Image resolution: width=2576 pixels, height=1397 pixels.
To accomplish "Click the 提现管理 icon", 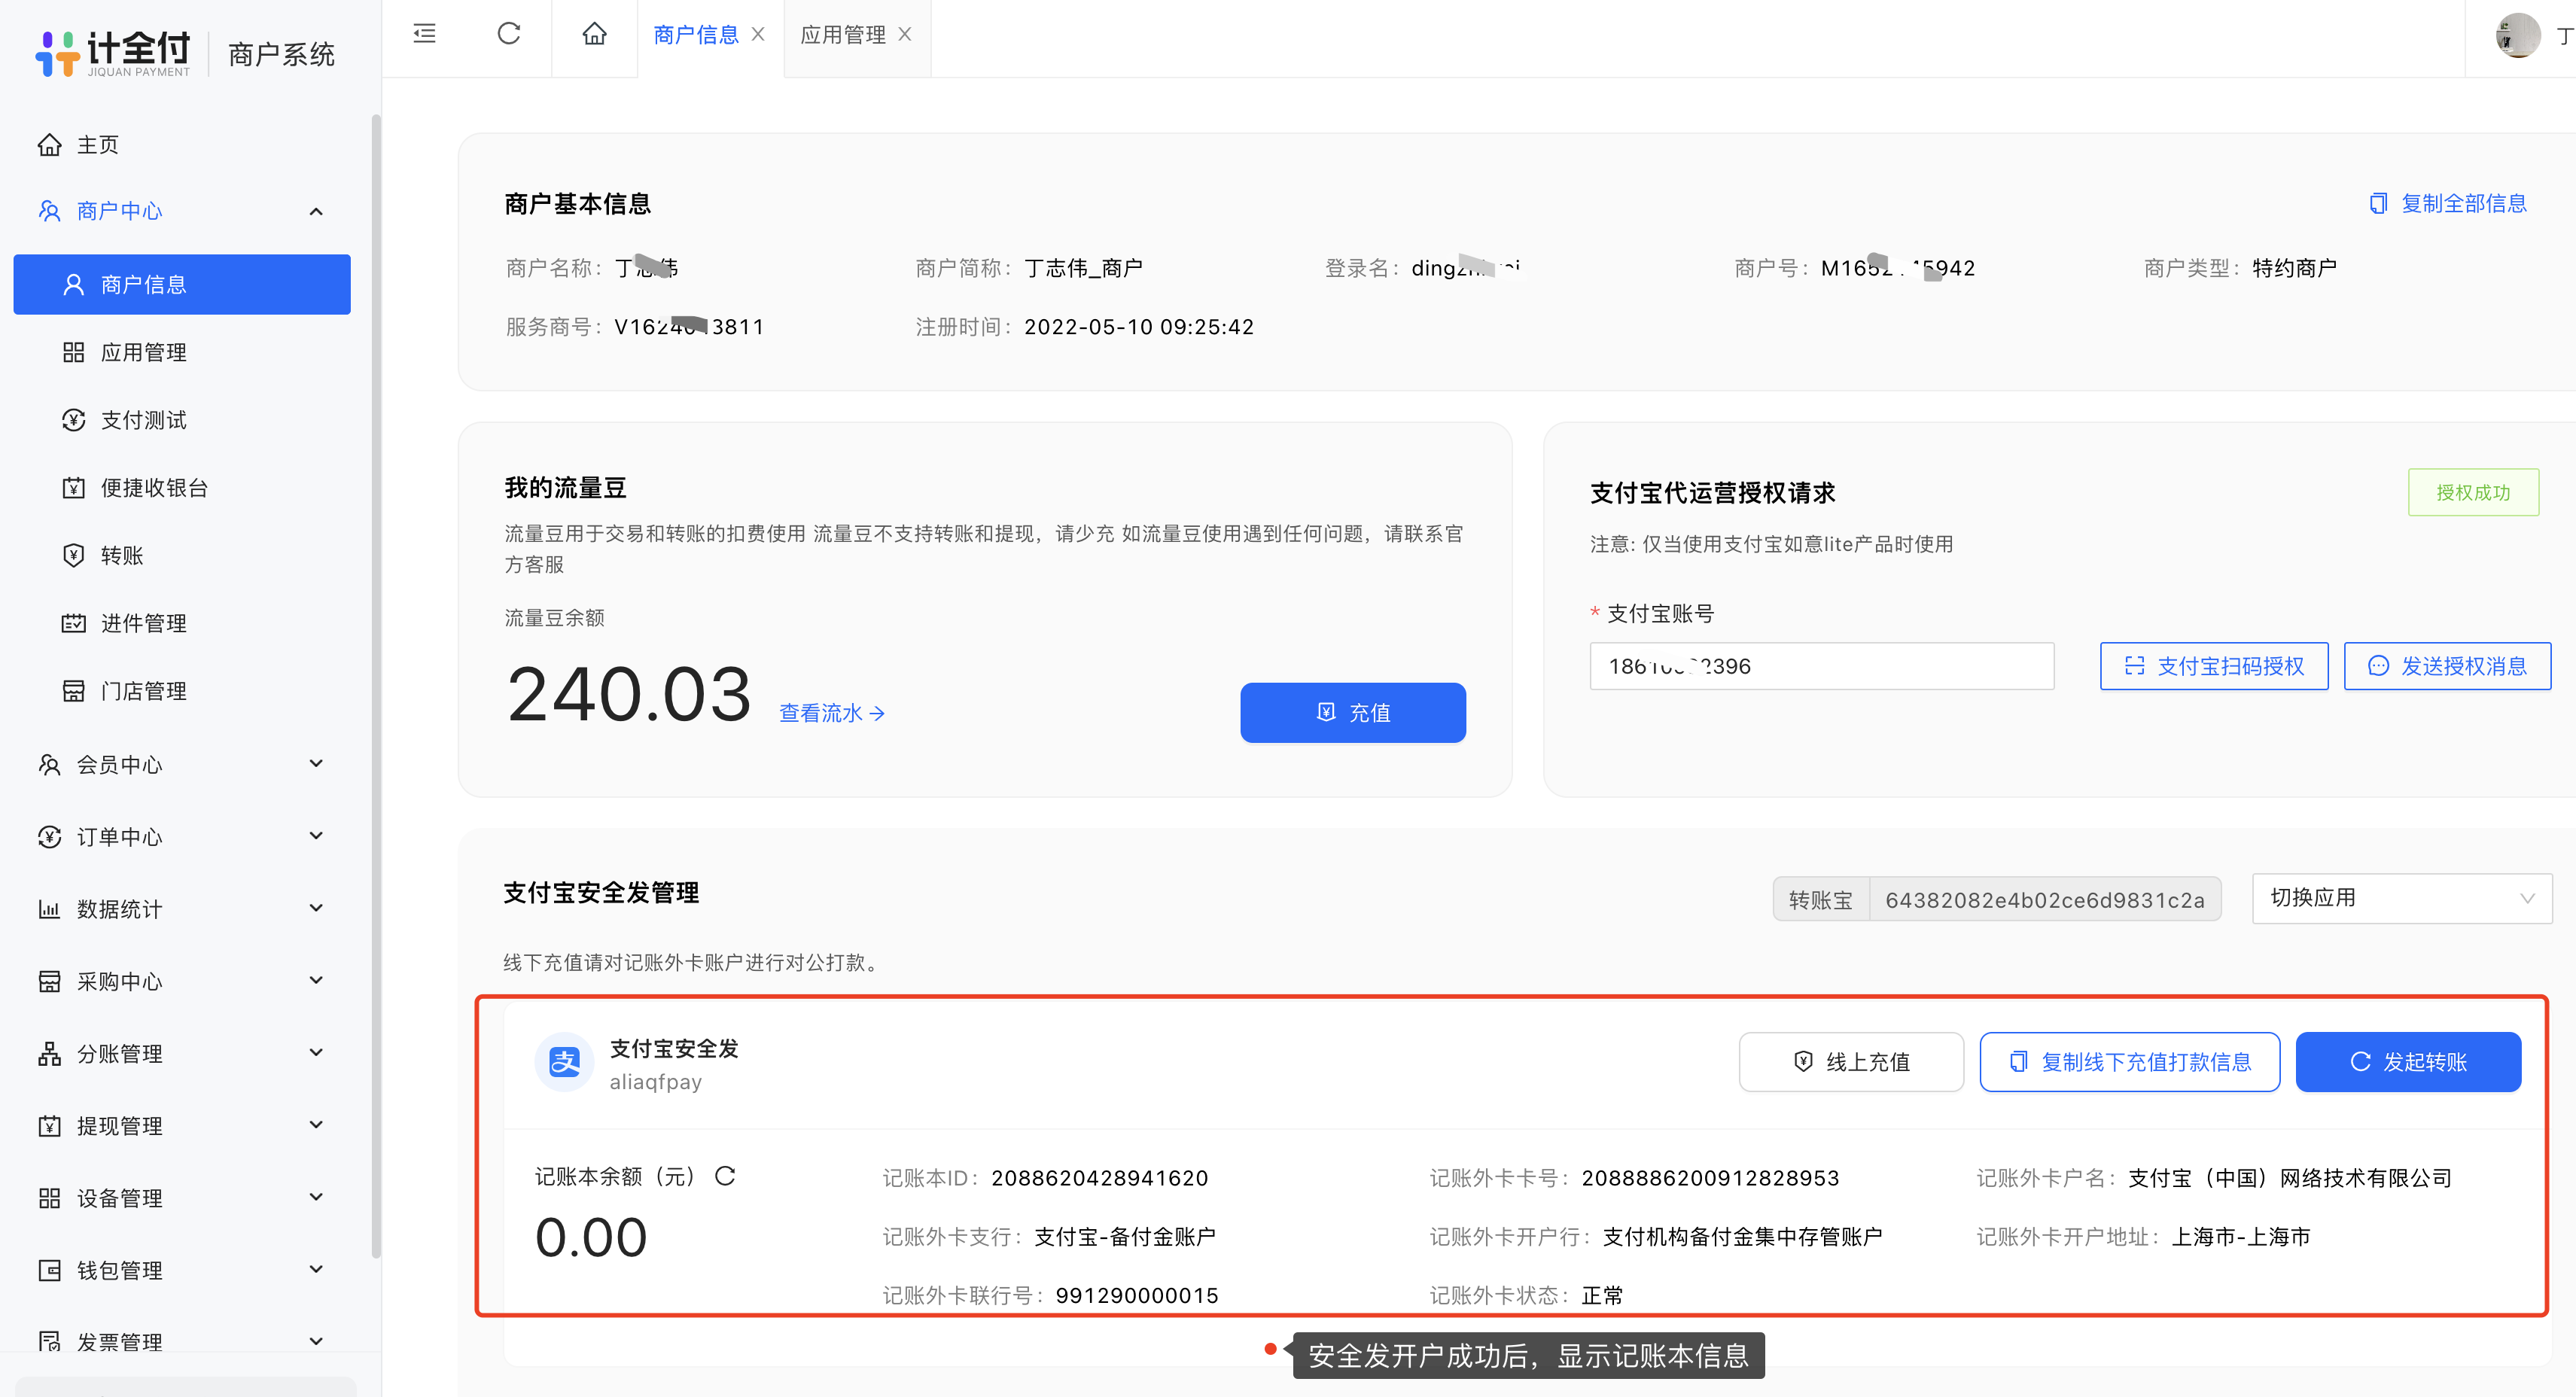I will pyautogui.click(x=49, y=1126).
